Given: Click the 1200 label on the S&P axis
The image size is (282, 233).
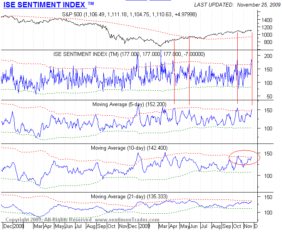Looking at the screenshot, I should 267,27.
